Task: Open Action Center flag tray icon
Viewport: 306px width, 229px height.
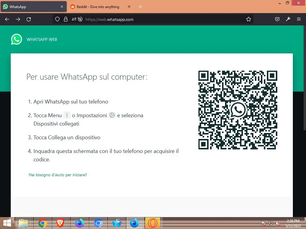Action: (264, 223)
